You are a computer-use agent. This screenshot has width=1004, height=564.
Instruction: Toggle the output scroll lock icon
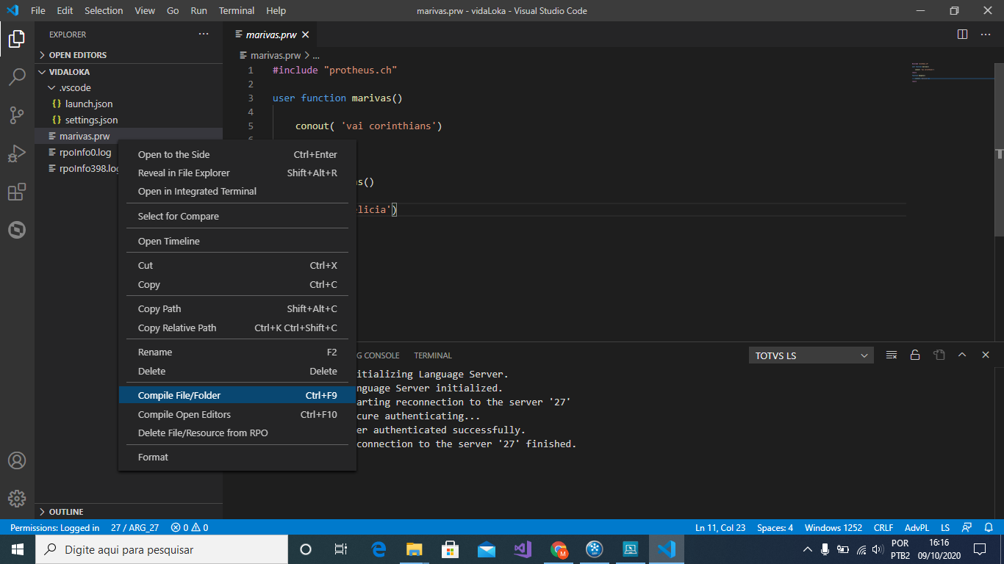pos(915,355)
